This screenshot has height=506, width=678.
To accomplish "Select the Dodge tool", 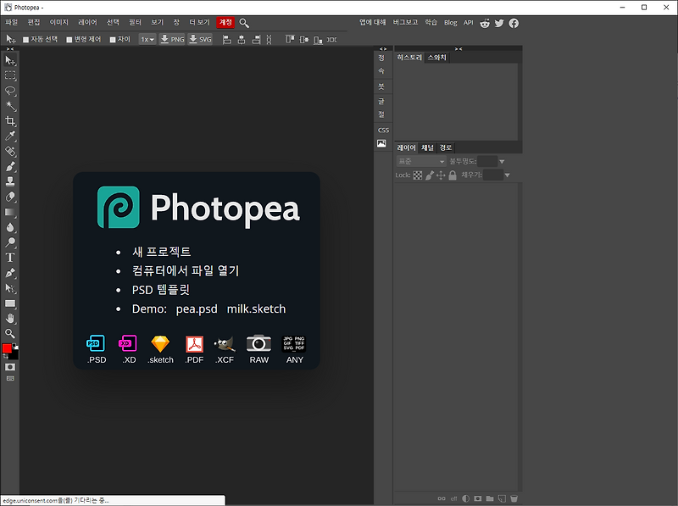I will coord(10,242).
